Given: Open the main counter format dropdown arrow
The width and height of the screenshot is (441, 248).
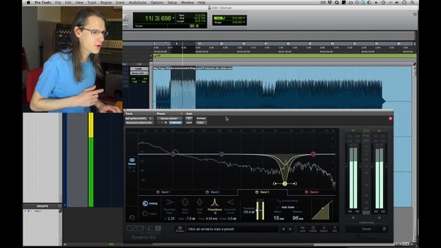Looking at the screenshot, I should [173, 19].
